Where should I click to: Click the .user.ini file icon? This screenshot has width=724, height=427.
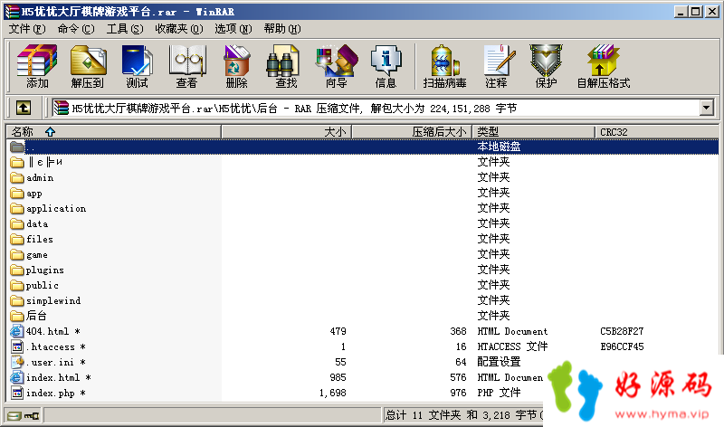click(x=17, y=362)
